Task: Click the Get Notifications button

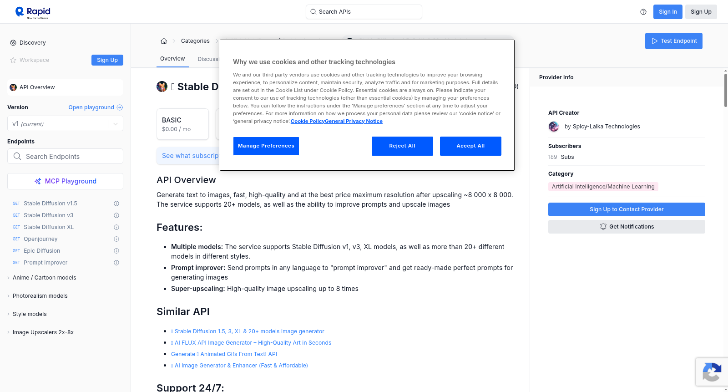Action: pos(627,227)
